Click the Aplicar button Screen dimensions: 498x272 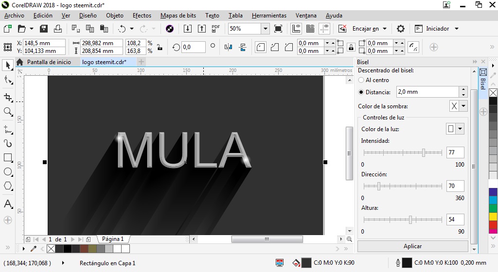tap(412, 246)
